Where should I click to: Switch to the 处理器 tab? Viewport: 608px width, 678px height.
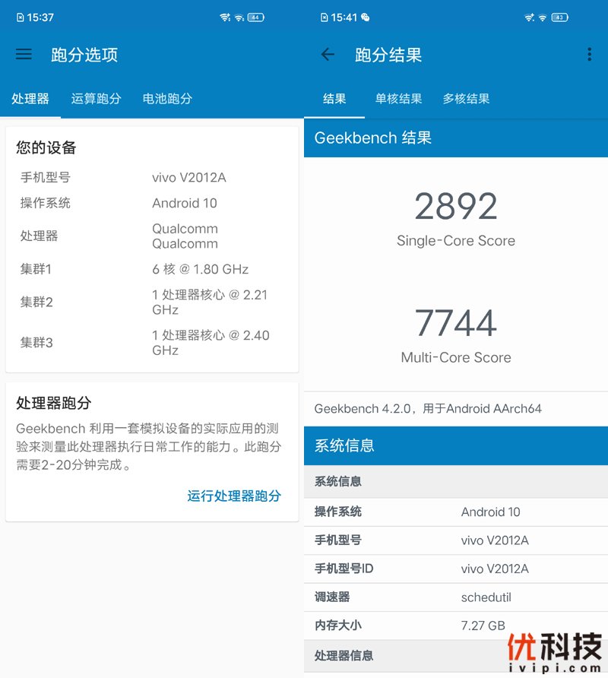pyautogui.click(x=30, y=99)
